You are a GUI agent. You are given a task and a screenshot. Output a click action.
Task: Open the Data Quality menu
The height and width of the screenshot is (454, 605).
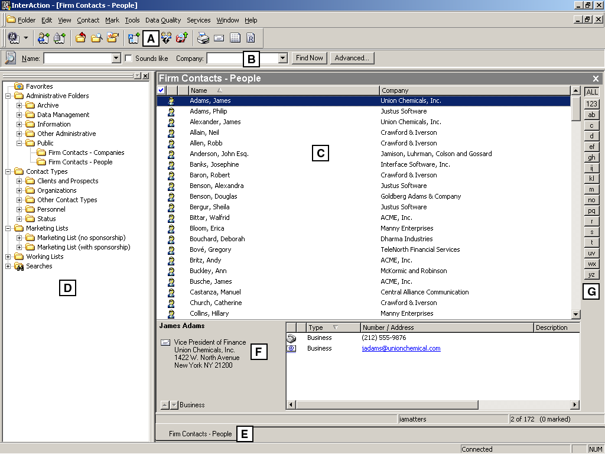[162, 20]
